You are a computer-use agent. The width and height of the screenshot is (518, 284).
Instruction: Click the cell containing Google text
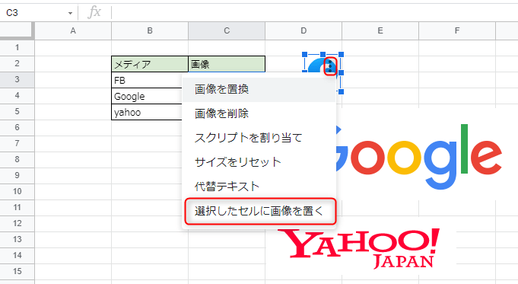pos(147,96)
